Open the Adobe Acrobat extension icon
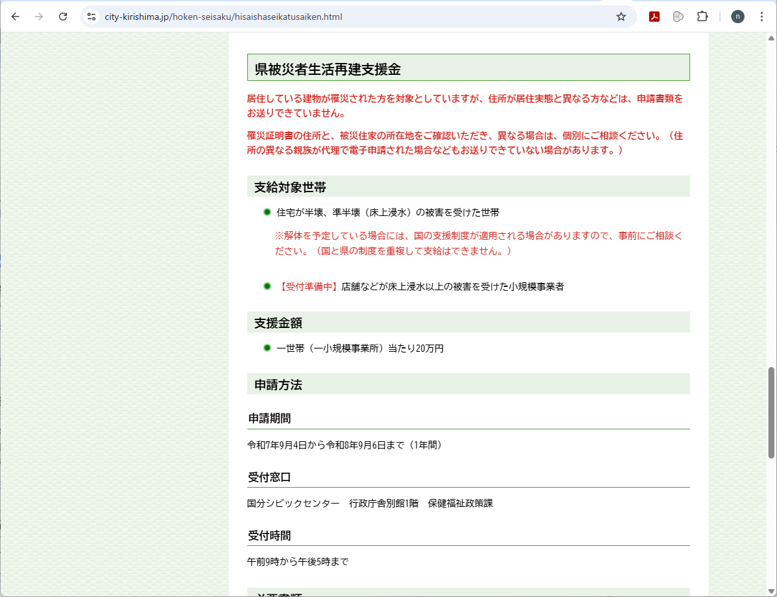Image resolution: width=777 pixels, height=597 pixels. [x=654, y=17]
